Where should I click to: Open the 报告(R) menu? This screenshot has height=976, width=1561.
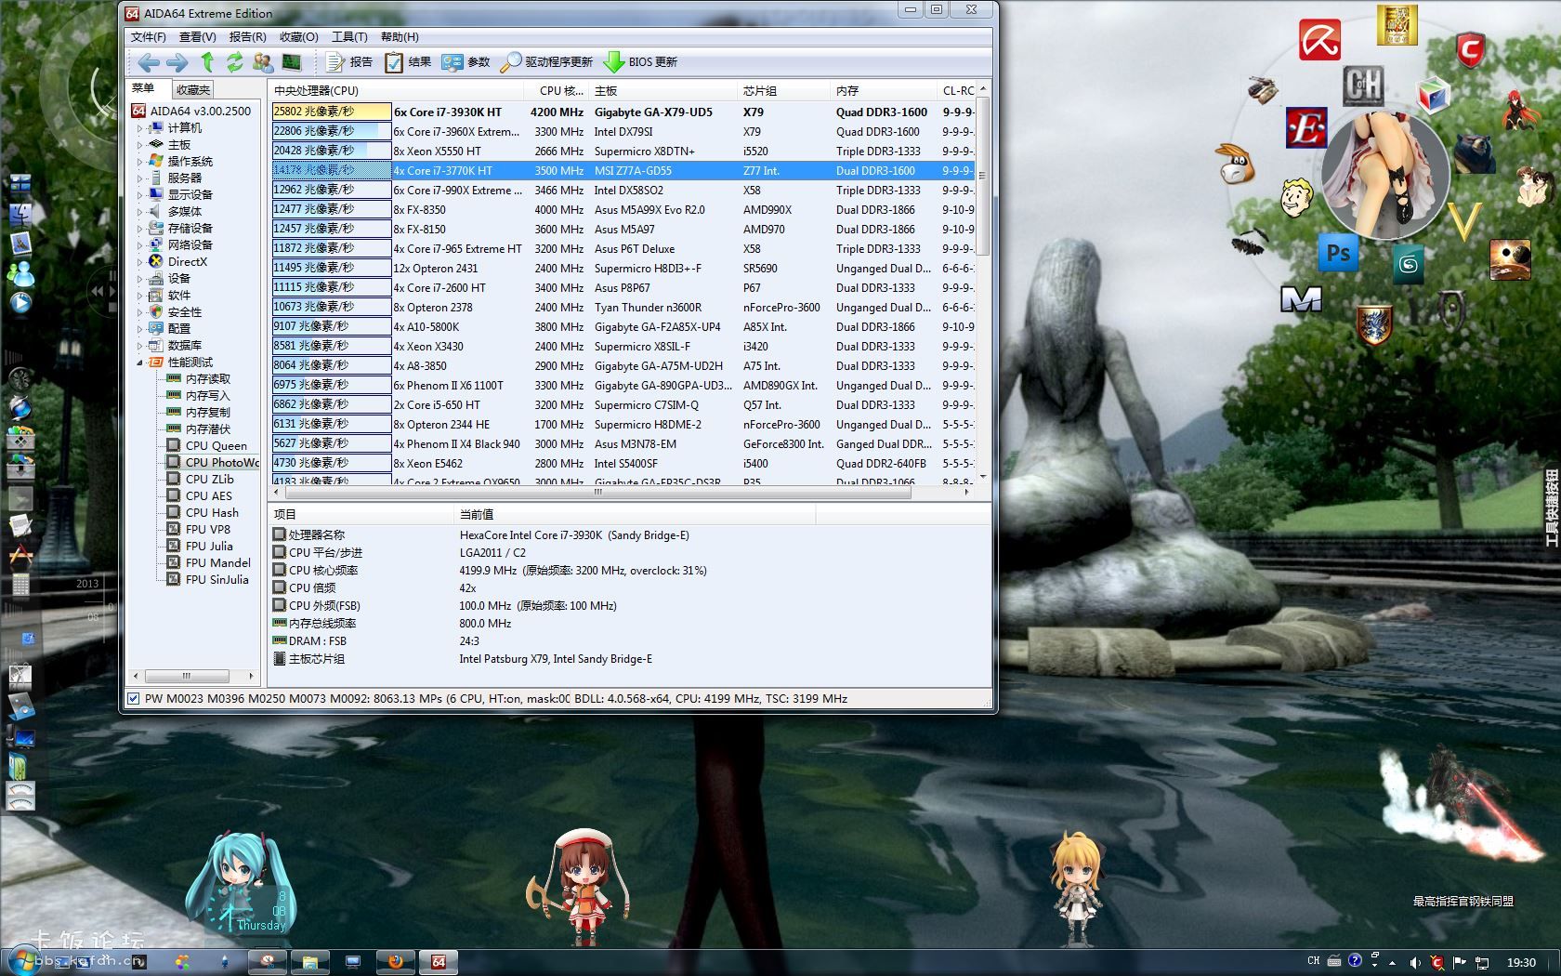248,36
